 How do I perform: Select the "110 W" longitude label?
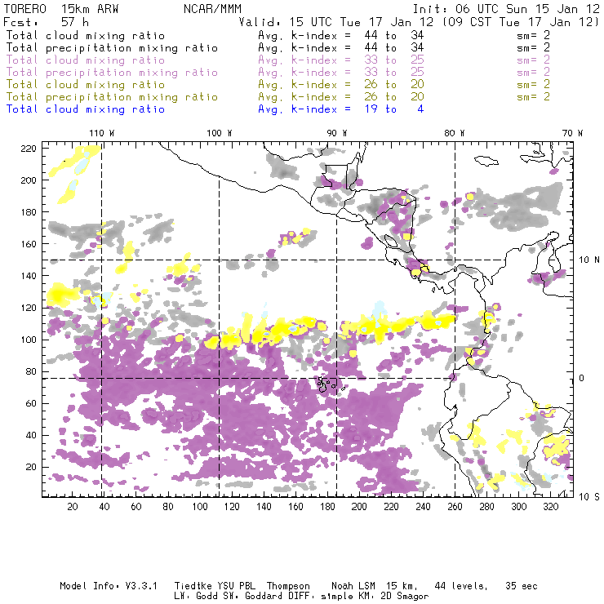tap(102, 133)
